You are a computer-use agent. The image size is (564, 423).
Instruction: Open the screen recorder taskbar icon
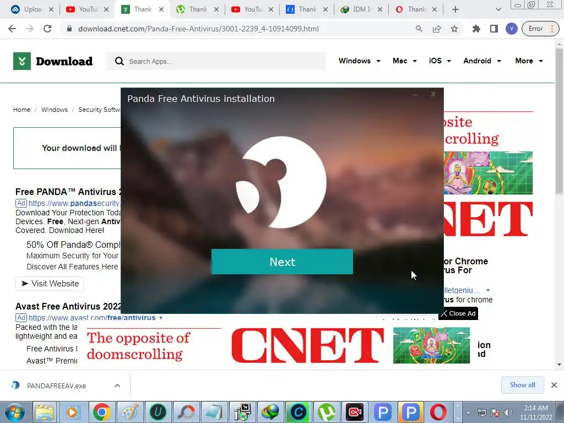point(355,412)
